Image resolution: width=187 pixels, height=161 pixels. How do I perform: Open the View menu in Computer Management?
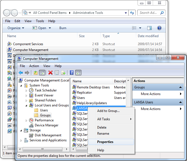click(47, 66)
